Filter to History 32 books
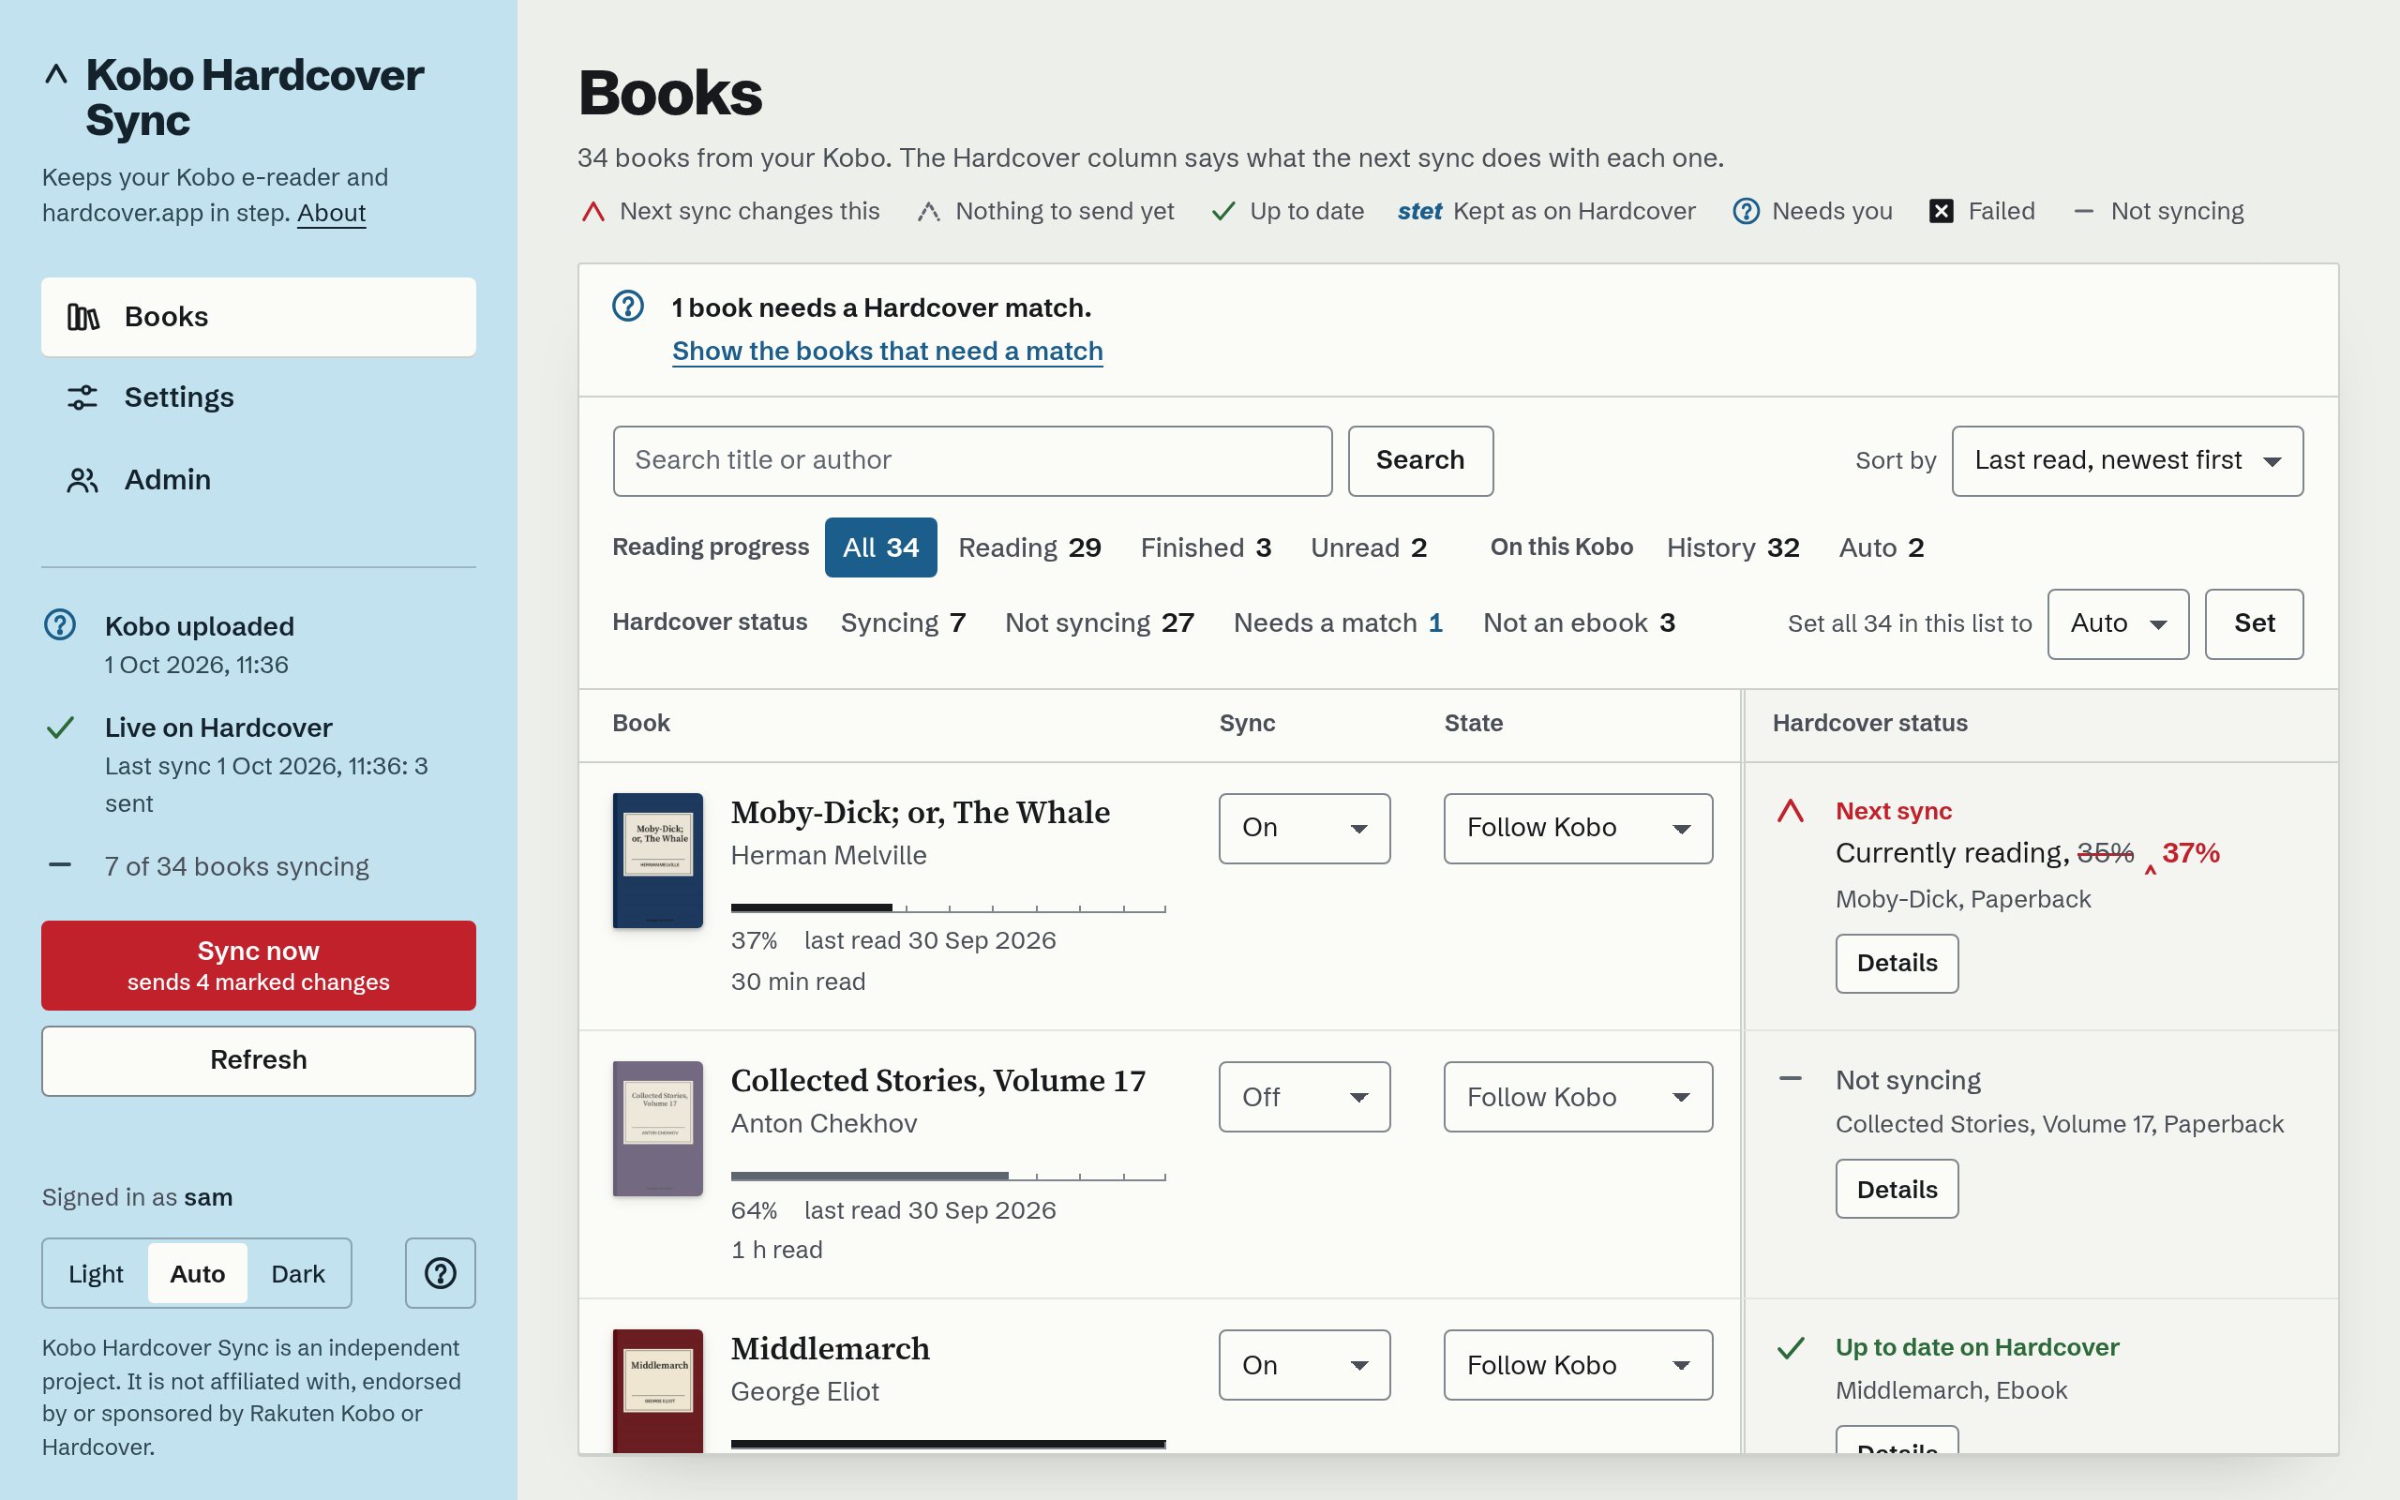Screen dimensions: 2400x1500 pos(1732,547)
